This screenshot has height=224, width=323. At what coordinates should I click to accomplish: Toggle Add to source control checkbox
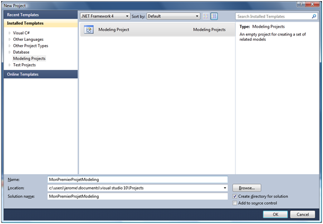point(235,203)
